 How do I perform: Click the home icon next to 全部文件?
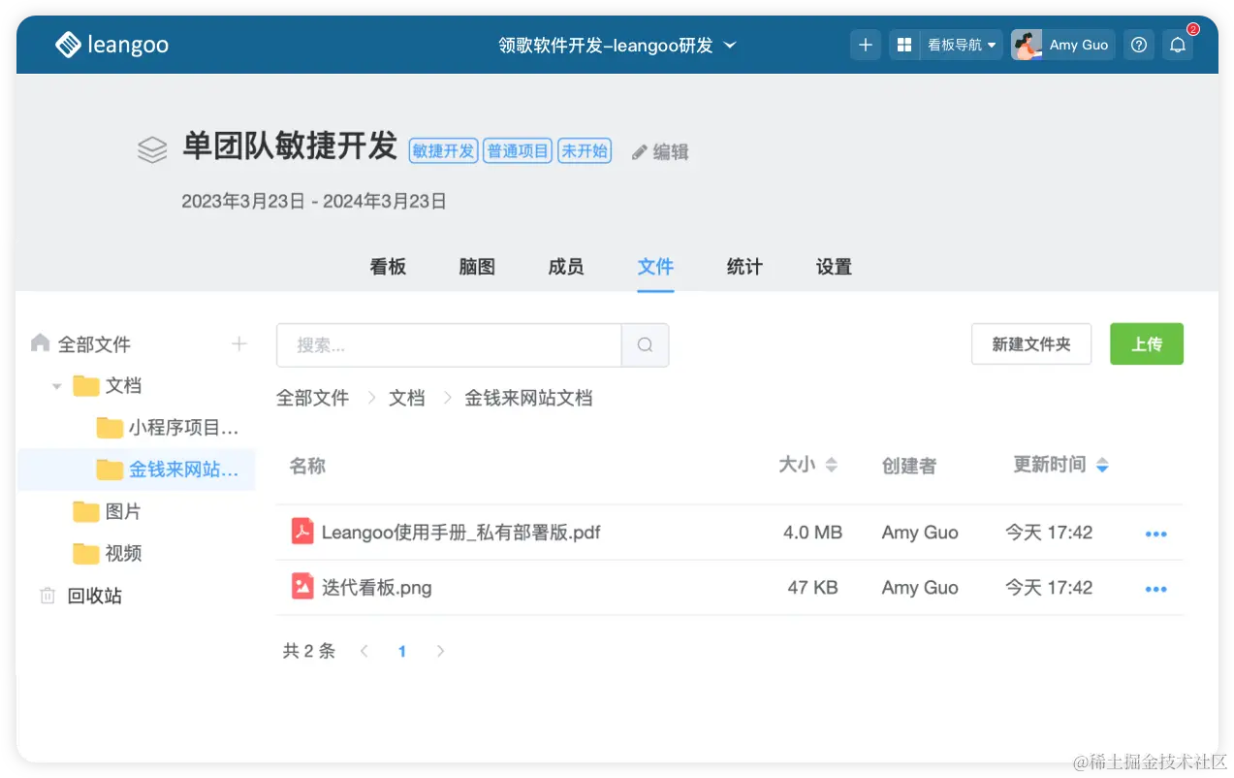40,342
